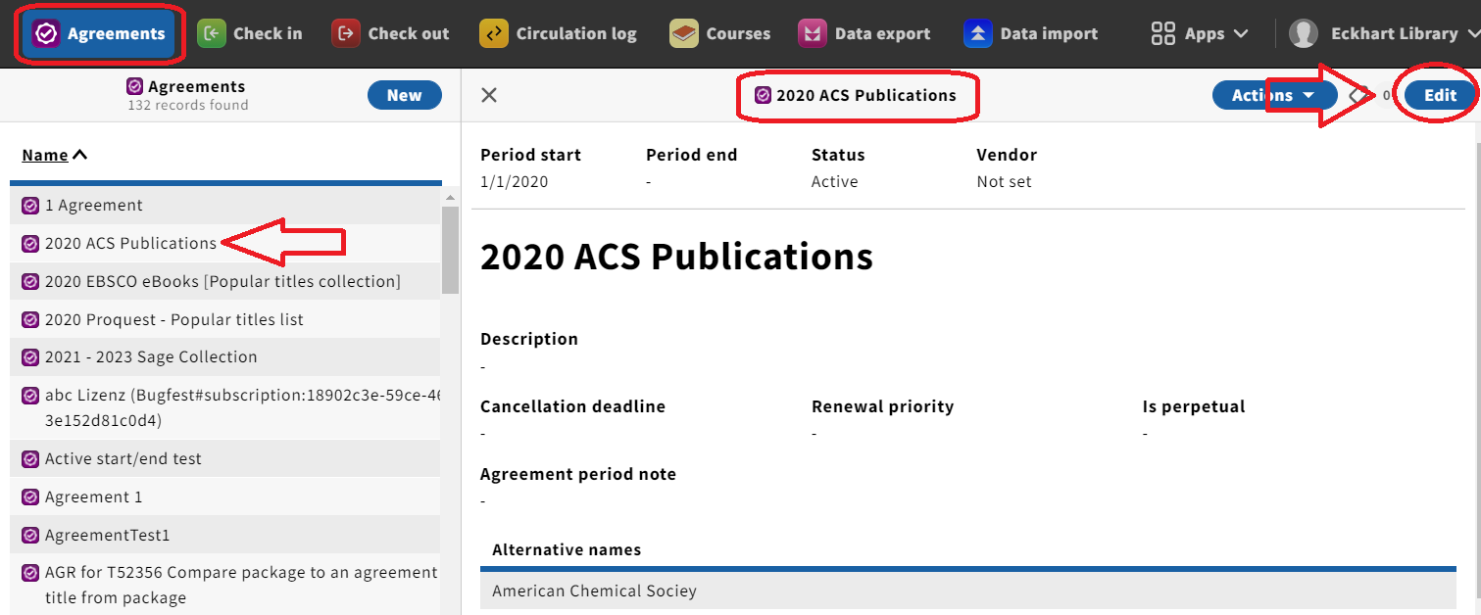The width and height of the screenshot is (1481, 615).
Task: Open the Data import app icon
Action: (x=978, y=33)
